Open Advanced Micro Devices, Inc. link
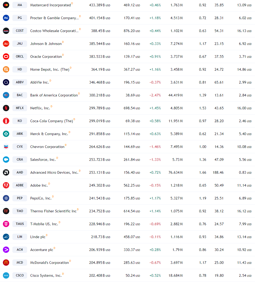 pyautogui.click(x=54, y=172)
